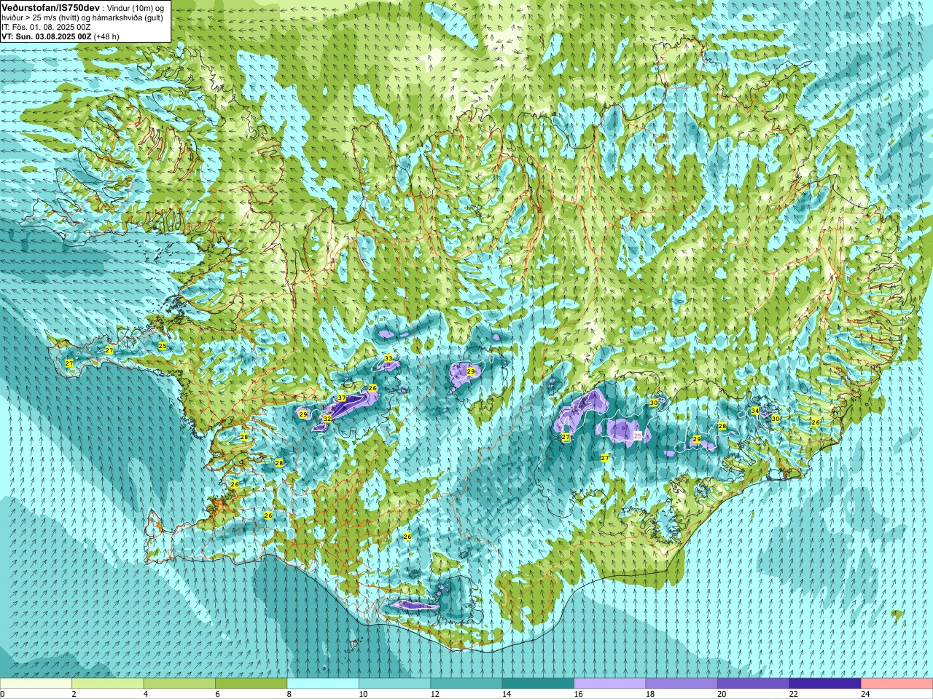Click the 0–2 m/s pale yellow legend swatch

[36, 684]
